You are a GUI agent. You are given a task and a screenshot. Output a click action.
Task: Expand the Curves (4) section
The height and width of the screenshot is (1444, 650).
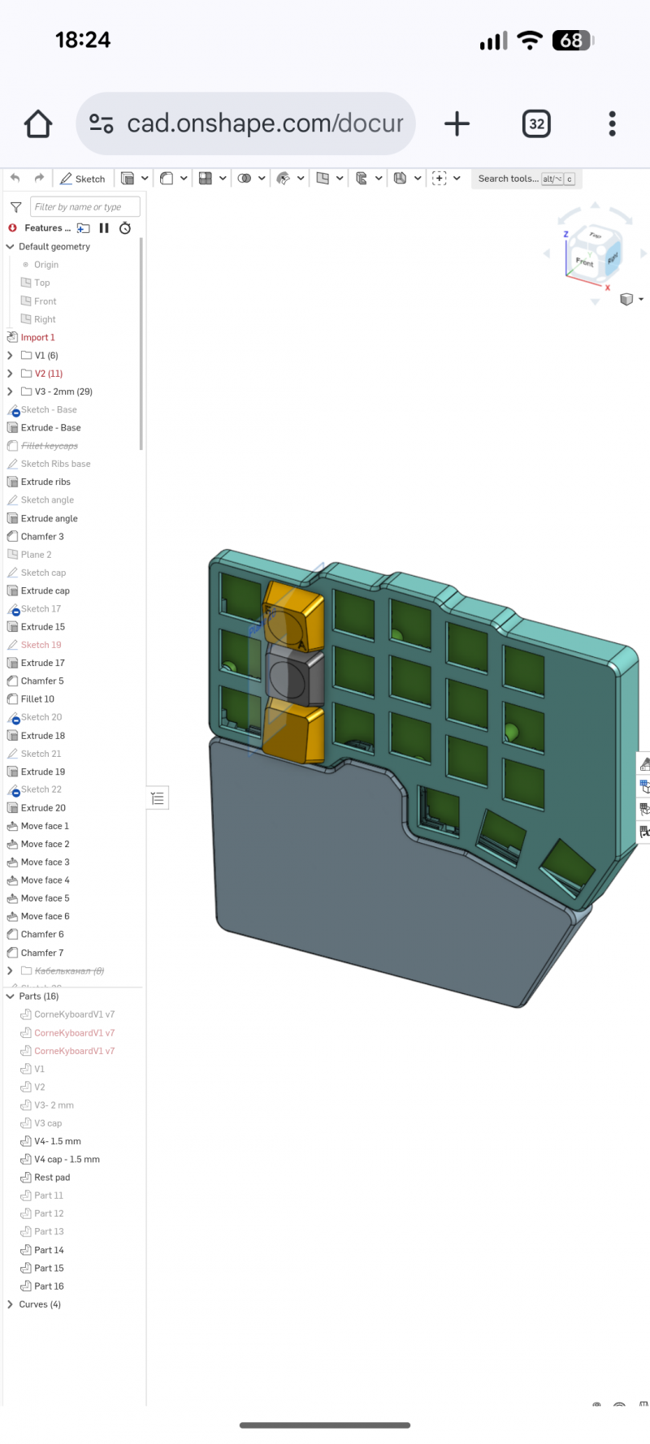pos(10,1304)
